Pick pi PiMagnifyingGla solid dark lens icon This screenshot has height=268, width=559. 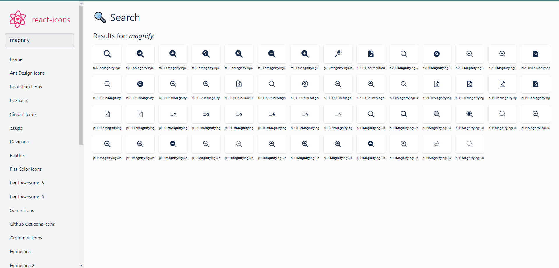coord(469,114)
